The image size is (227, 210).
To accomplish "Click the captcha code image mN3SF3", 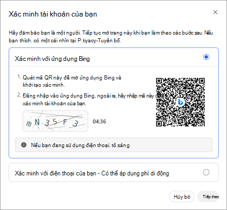I will tap(55, 121).
